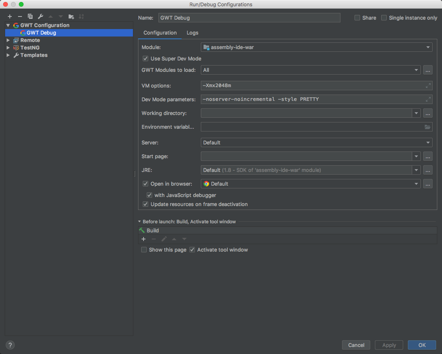This screenshot has height=354, width=442.
Task: Click the VM options field
Action: 316,86
